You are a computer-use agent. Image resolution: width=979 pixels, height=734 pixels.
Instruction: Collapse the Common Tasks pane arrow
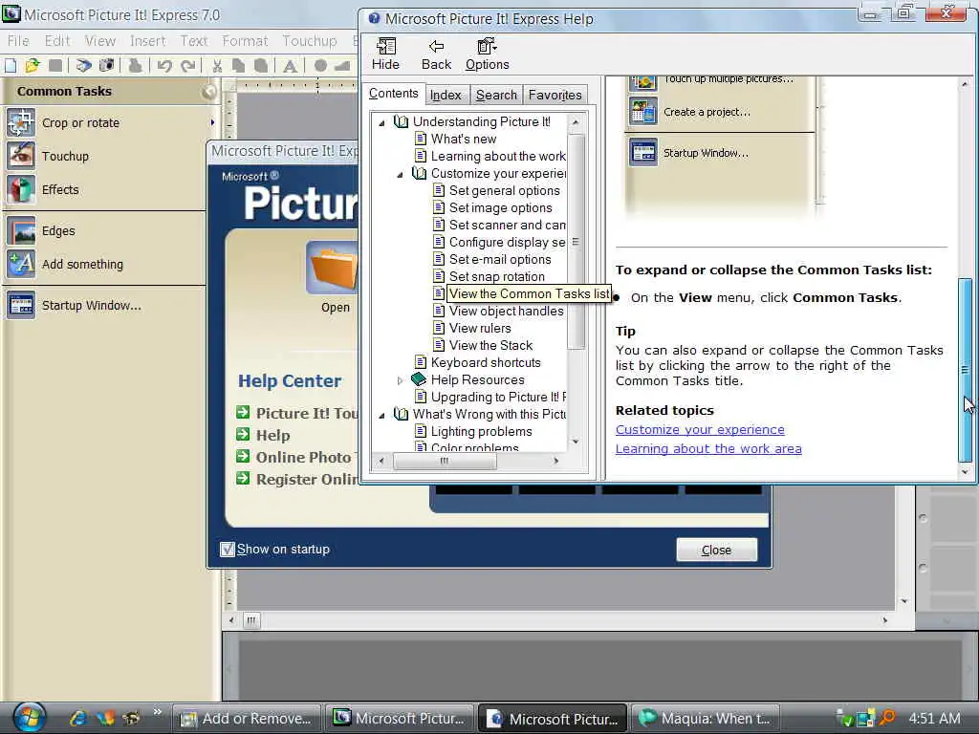coord(208,92)
